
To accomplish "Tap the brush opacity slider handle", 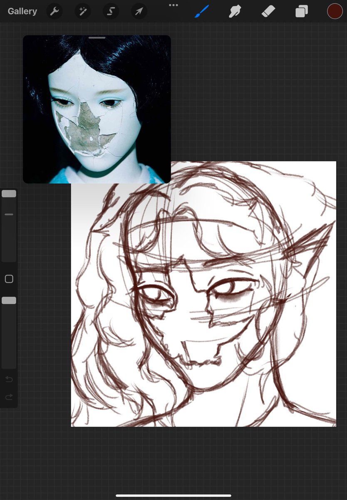I will 9,300.
